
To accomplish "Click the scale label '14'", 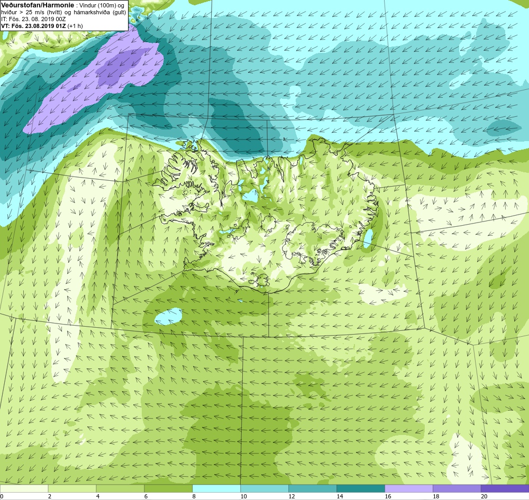I will 340,496.
